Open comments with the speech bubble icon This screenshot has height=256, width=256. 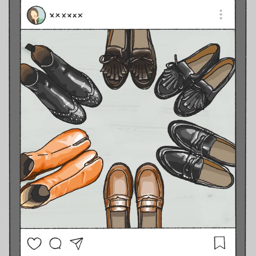tap(55, 243)
